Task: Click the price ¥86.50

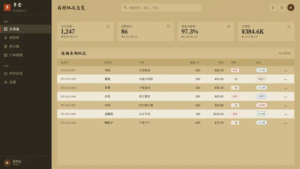Action: (219, 70)
